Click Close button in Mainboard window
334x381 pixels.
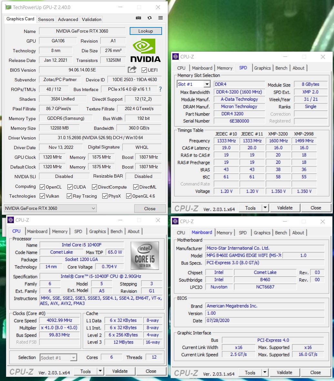(316, 373)
